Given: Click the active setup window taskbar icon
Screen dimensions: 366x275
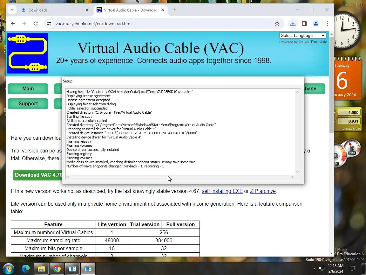Looking at the screenshot, I should point(88,269).
